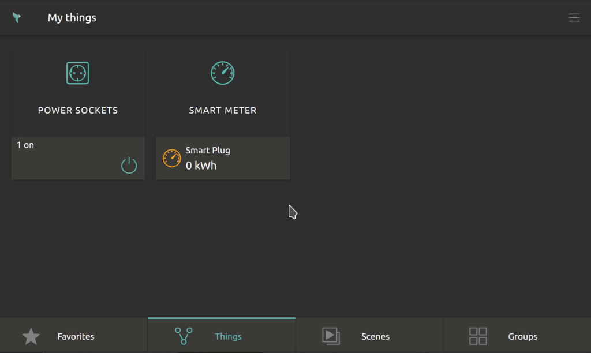This screenshot has height=353, width=591.
Task: Click the Scenes play icon
Action: point(331,336)
